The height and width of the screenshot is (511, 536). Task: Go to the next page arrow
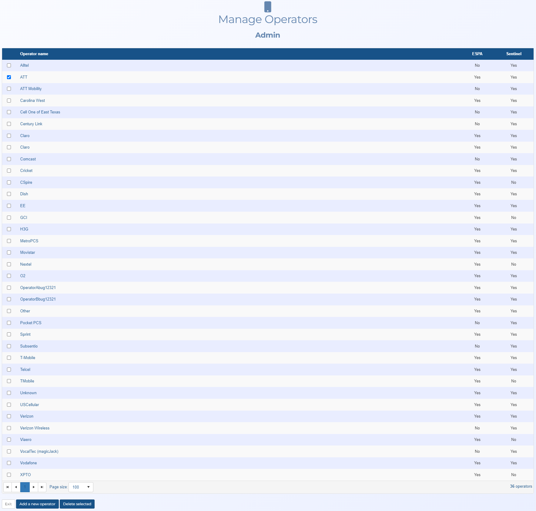point(34,487)
